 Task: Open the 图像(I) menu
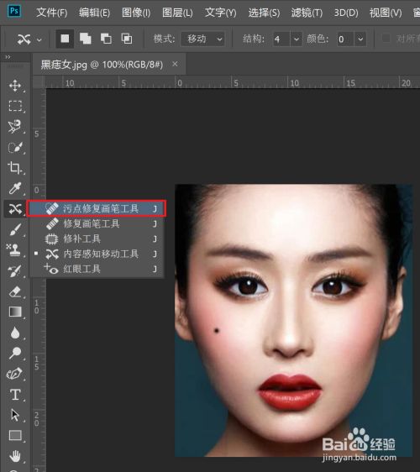[x=136, y=13]
